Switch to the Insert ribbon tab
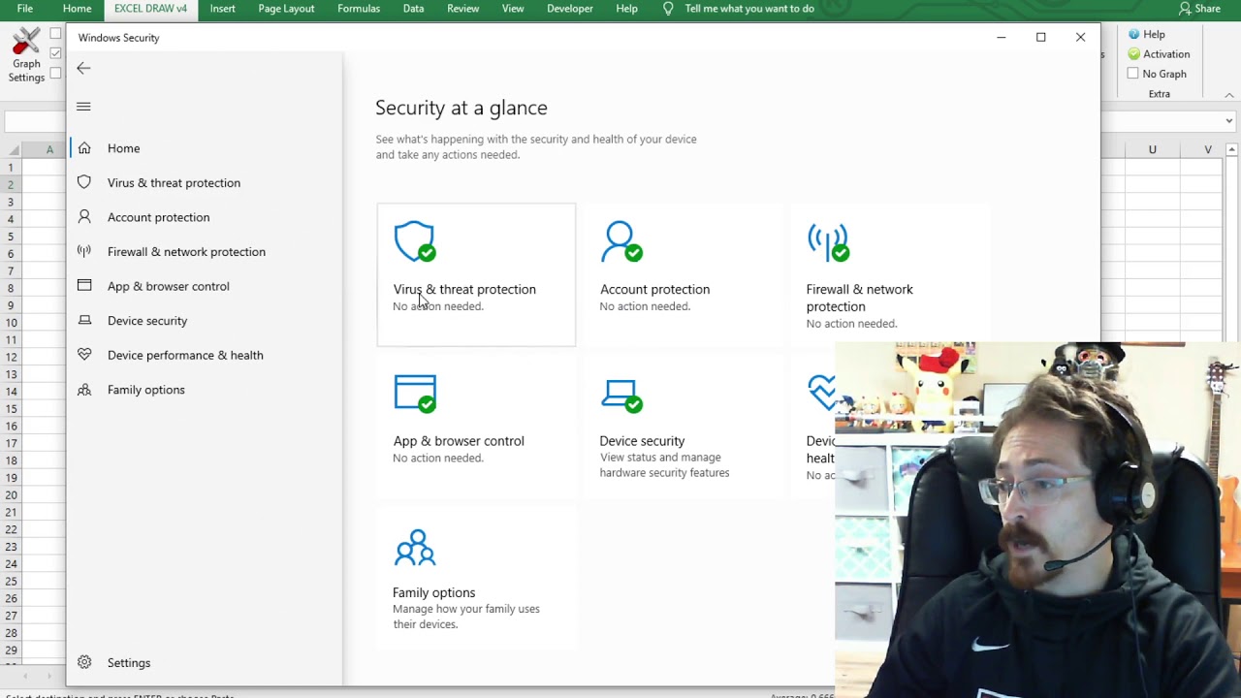Viewport: 1241px width, 698px height. pos(223,9)
